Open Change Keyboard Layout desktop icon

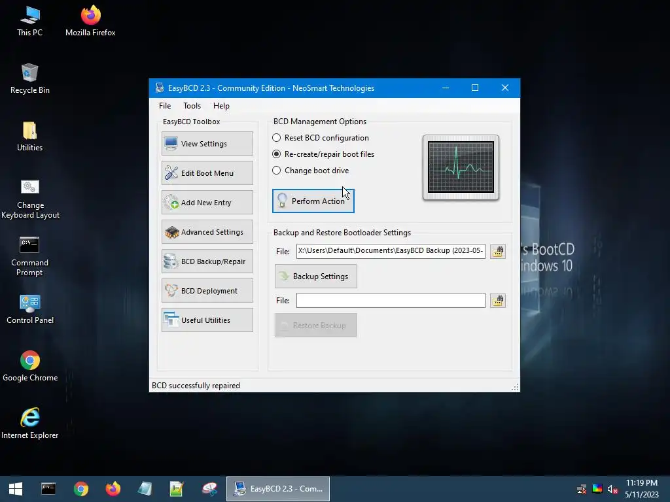pyautogui.click(x=30, y=199)
